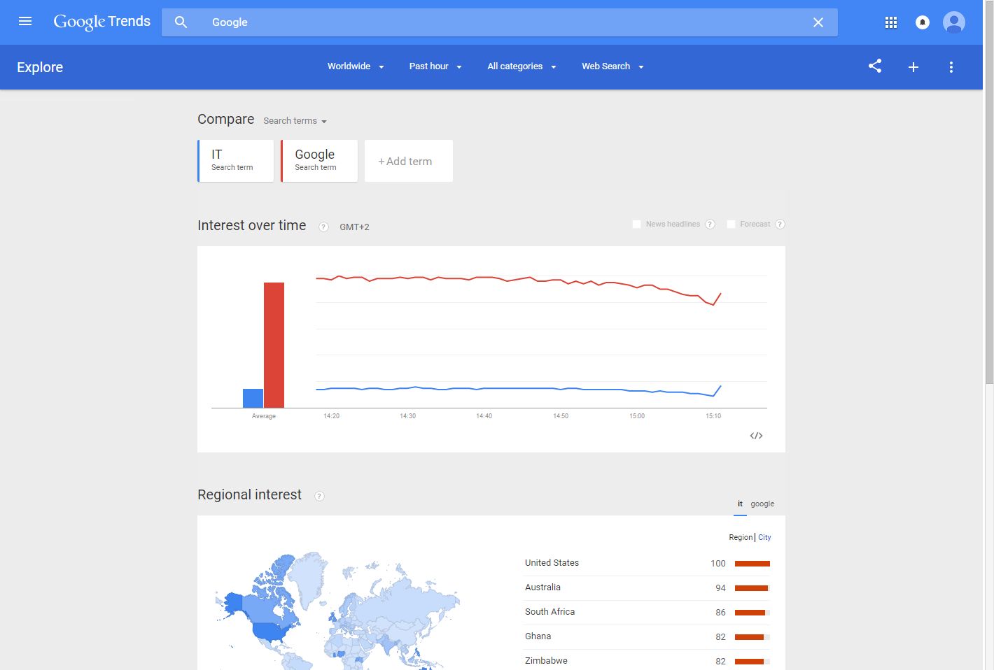Enable the Forecast checkbox

click(x=731, y=224)
